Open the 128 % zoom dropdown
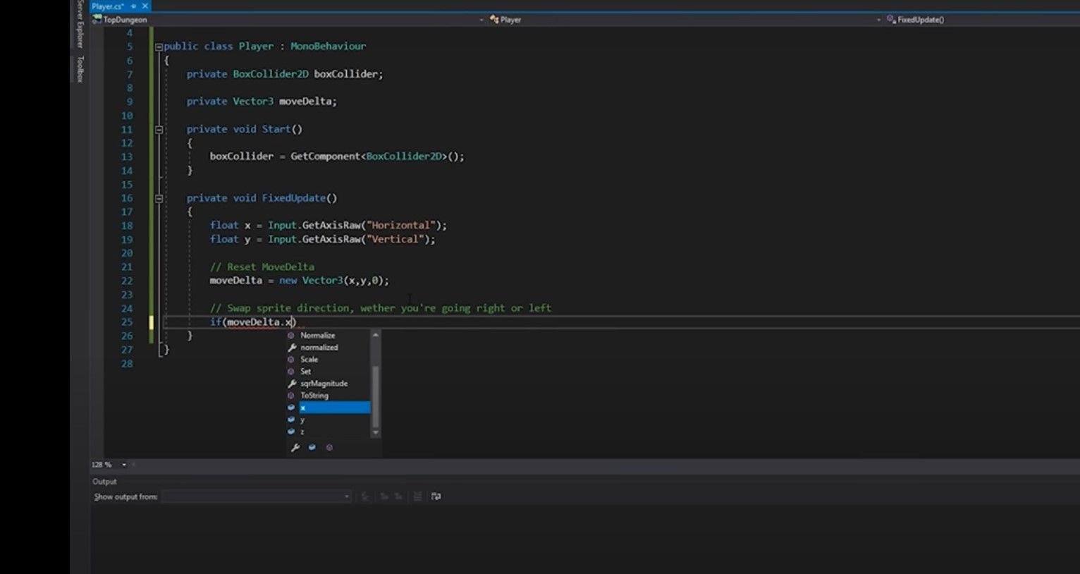 pyautogui.click(x=124, y=465)
